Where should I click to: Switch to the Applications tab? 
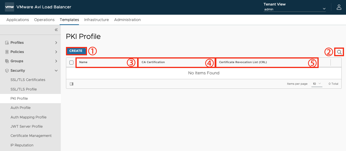(x=18, y=20)
